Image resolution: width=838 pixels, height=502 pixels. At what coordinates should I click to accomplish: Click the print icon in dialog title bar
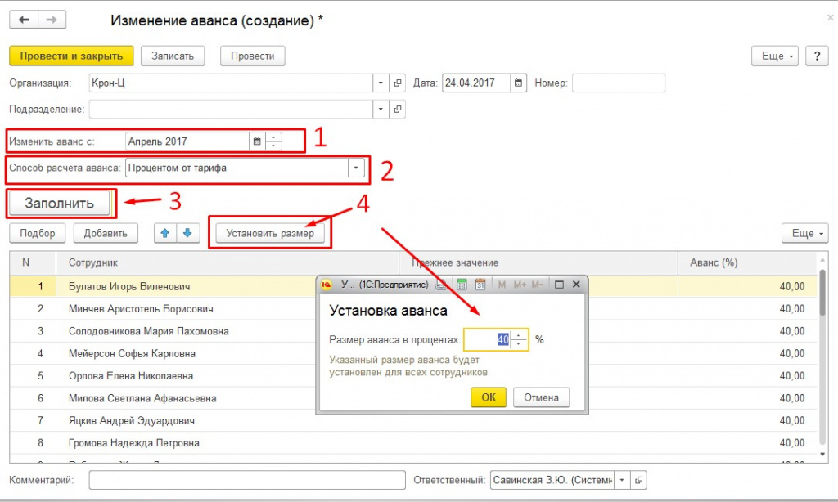click(x=441, y=285)
